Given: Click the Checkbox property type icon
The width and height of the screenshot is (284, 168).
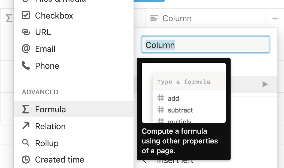Looking at the screenshot, I should coord(26,16).
